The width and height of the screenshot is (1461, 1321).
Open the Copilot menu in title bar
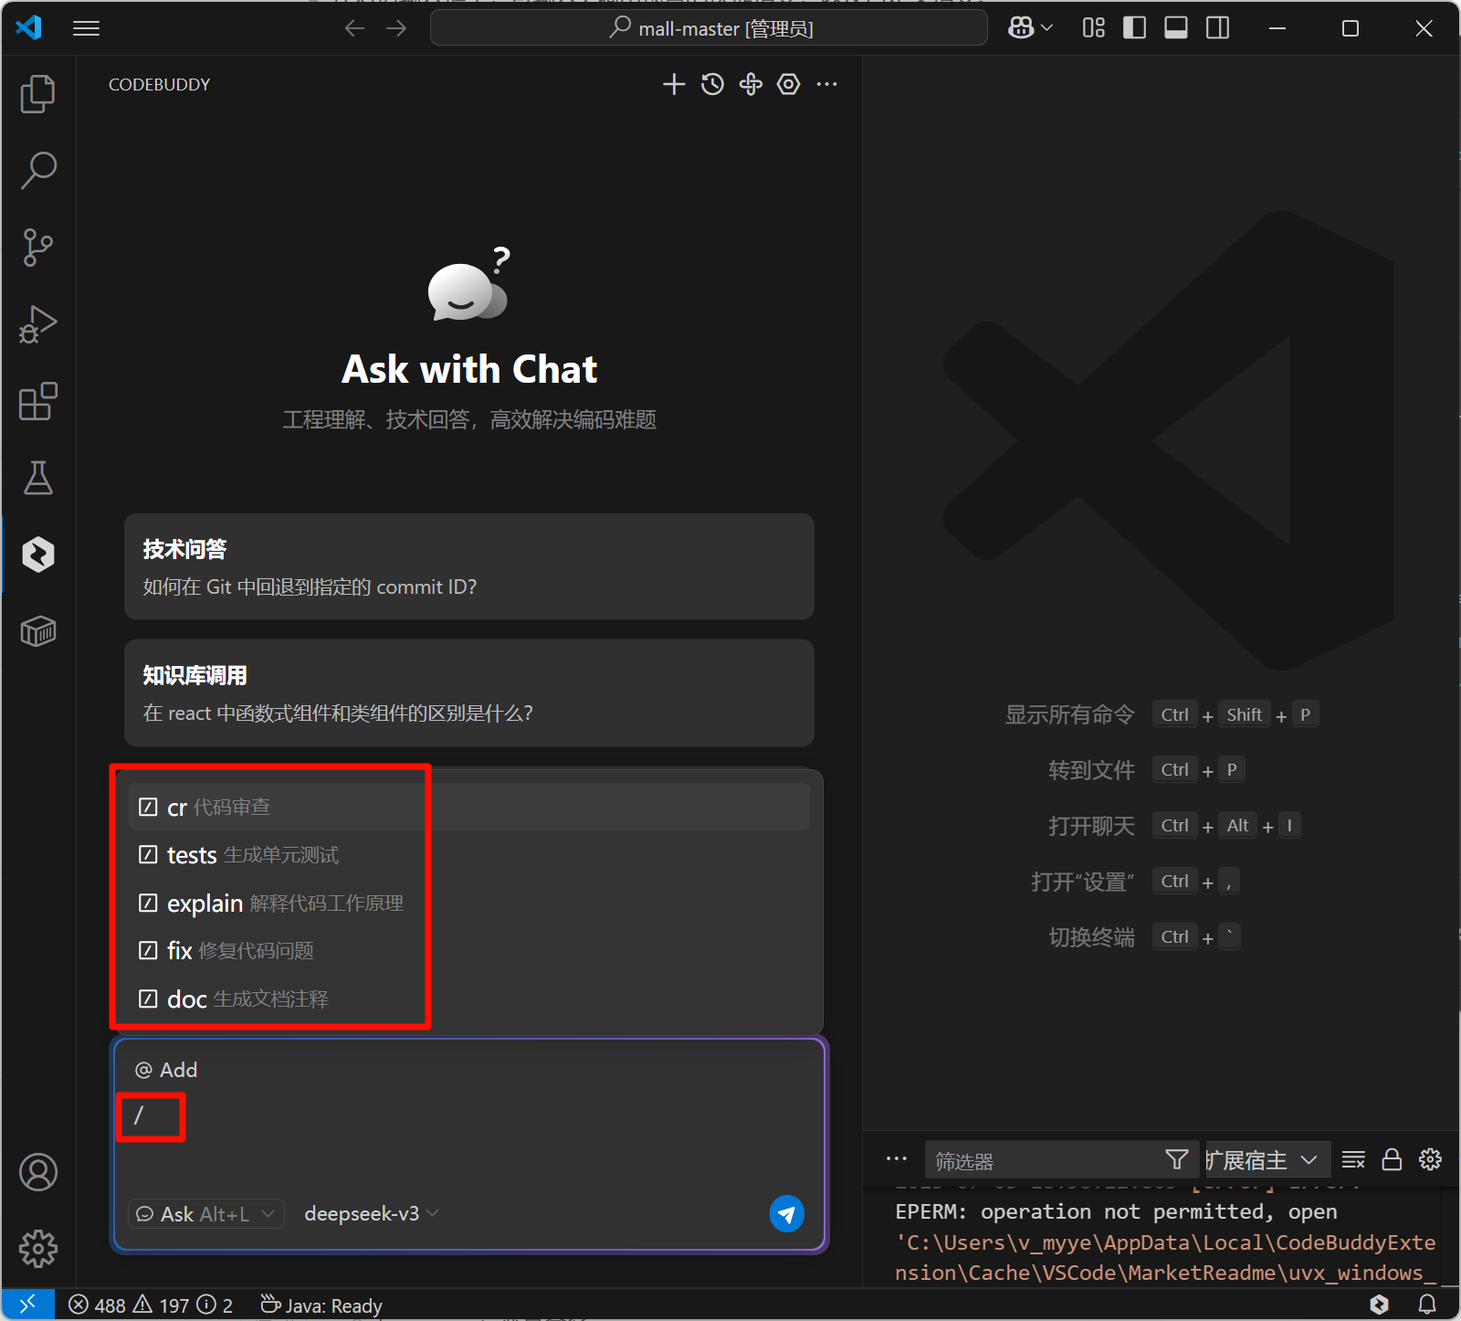[x=1030, y=28]
